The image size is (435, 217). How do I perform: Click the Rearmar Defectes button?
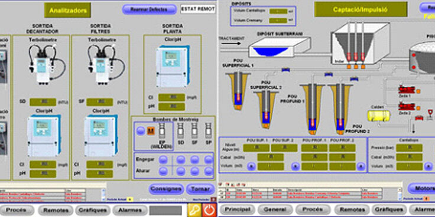150,9
